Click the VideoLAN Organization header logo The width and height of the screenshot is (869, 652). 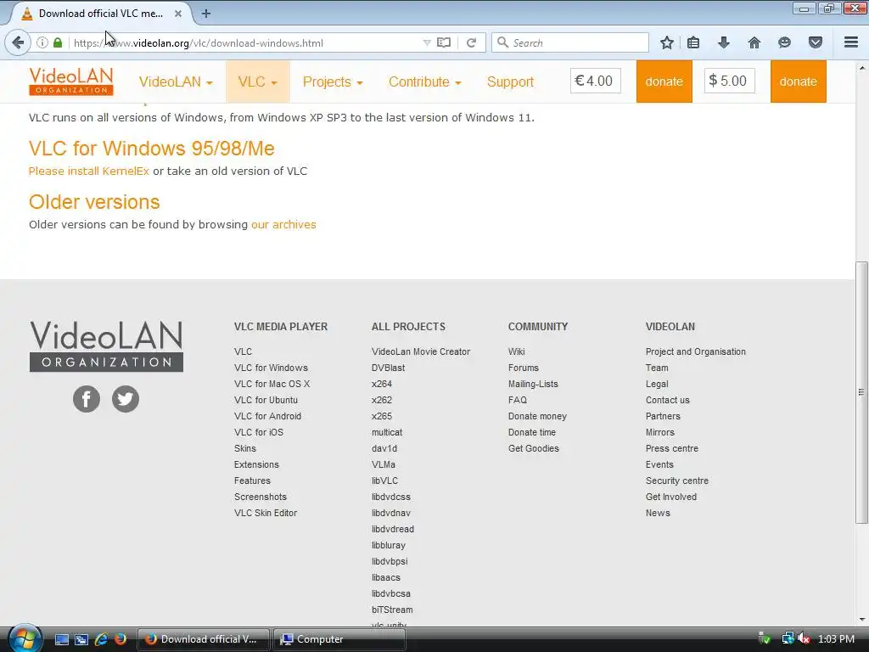tap(71, 81)
